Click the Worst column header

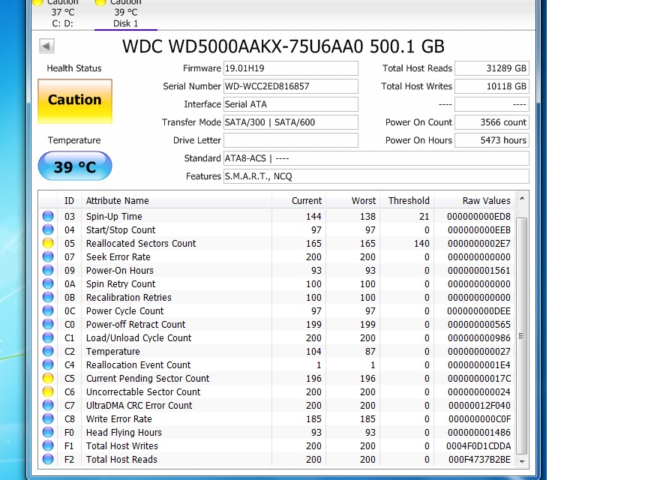352,200
